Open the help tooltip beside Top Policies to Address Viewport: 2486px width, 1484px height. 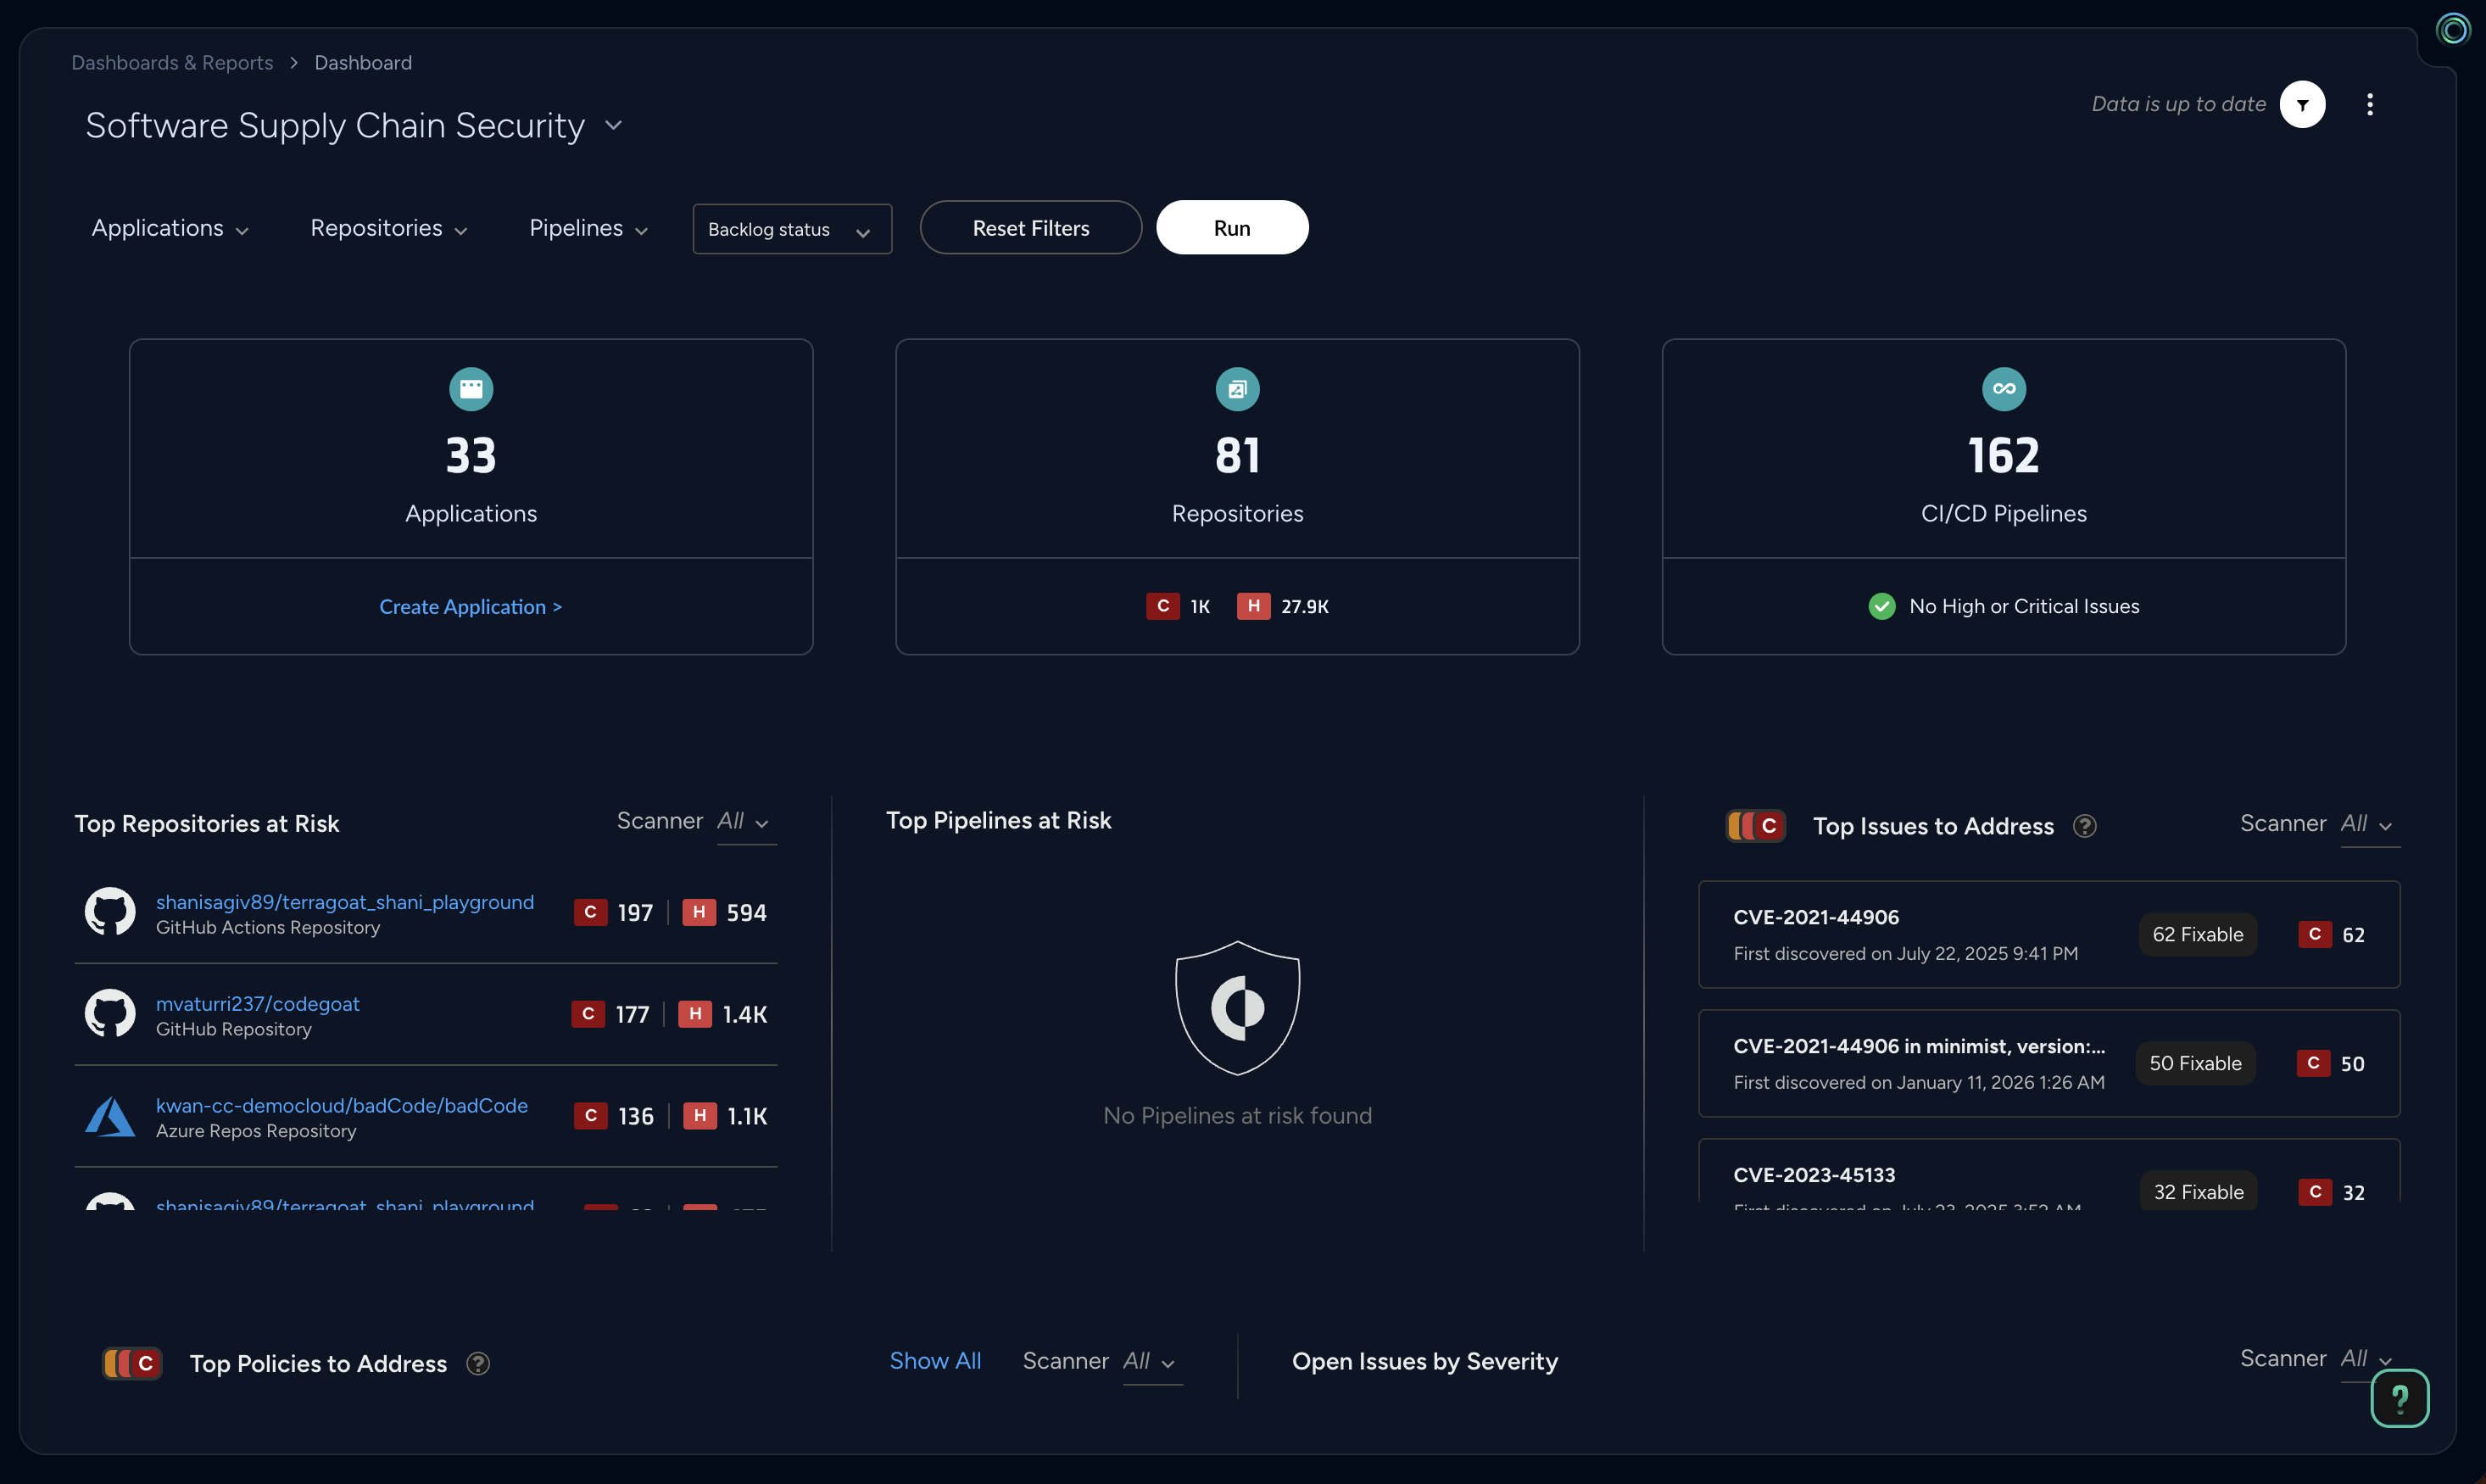click(478, 1363)
